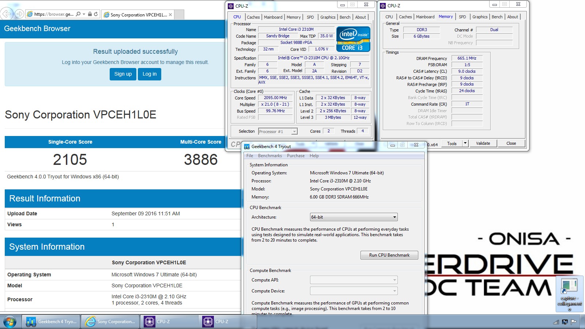Expand the Compute Device dropdown
Viewport: 585px width, 329px height.
coord(354,291)
